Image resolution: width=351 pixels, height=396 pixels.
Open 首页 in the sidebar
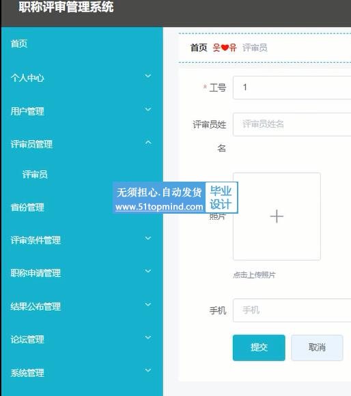pyautogui.click(x=19, y=44)
